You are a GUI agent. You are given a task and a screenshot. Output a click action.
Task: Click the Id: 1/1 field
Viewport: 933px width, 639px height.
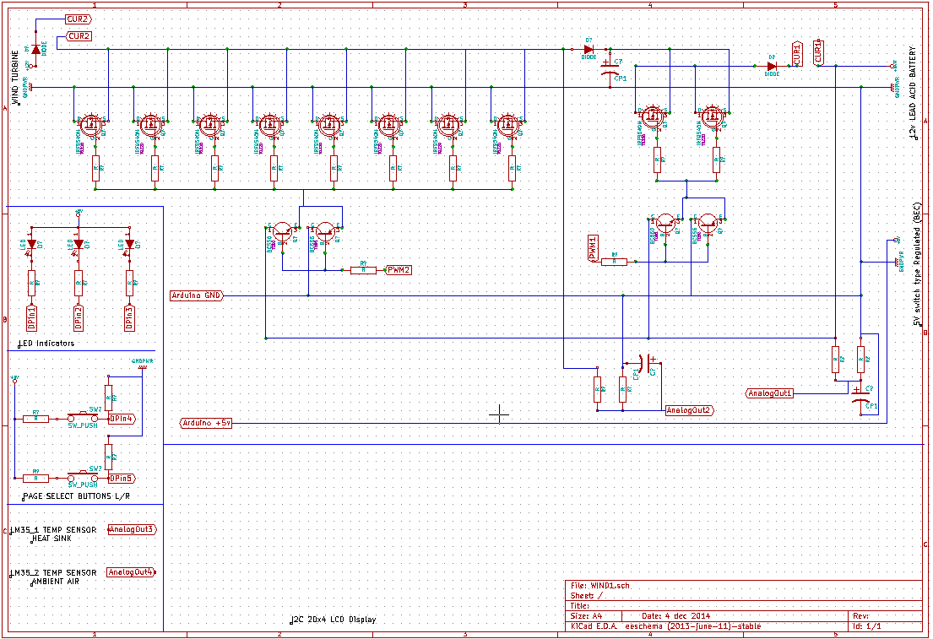coord(867,625)
